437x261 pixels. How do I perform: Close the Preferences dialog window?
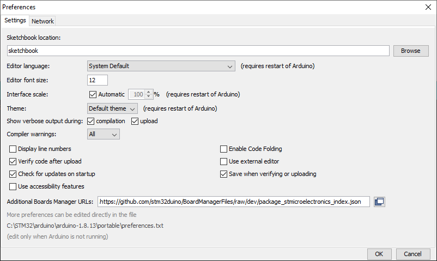[x=427, y=7]
